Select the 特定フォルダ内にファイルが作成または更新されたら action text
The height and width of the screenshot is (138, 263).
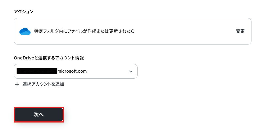point(84,31)
